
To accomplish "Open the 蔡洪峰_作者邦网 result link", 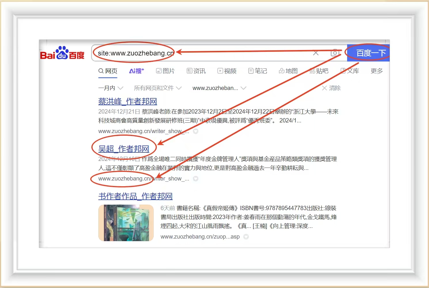I will coord(127,101).
